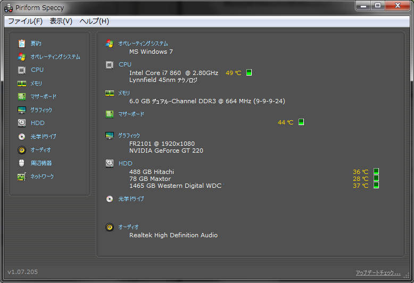Open マザーボード heading link in summary panel

(x=131, y=114)
